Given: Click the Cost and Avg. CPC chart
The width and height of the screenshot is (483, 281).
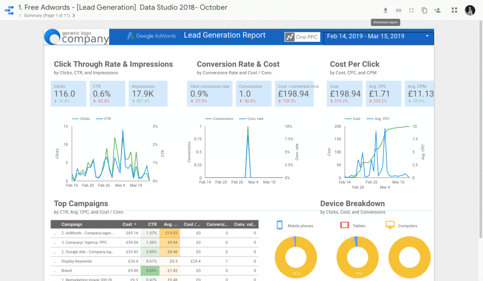Looking at the screenshot, I should coord(377,152).
